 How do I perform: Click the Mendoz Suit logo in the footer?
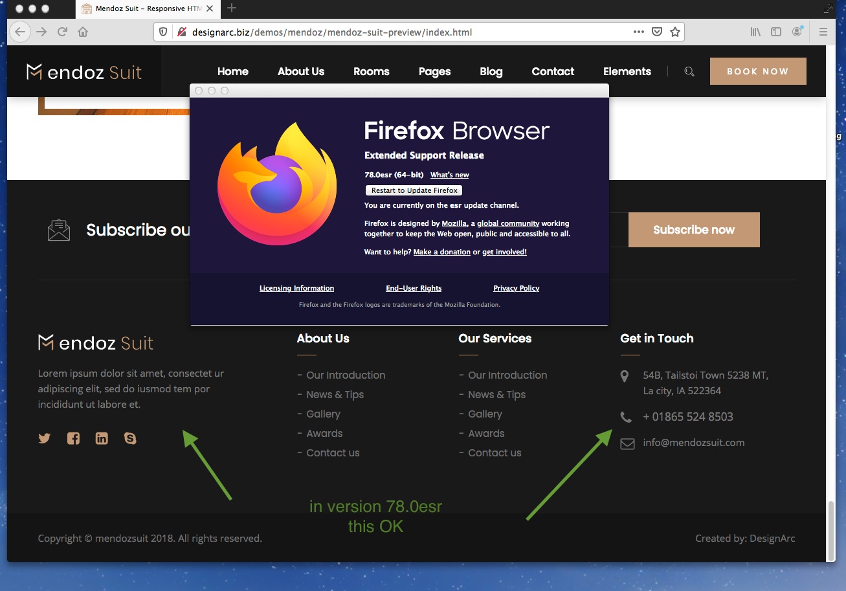[x=96, y=342]
